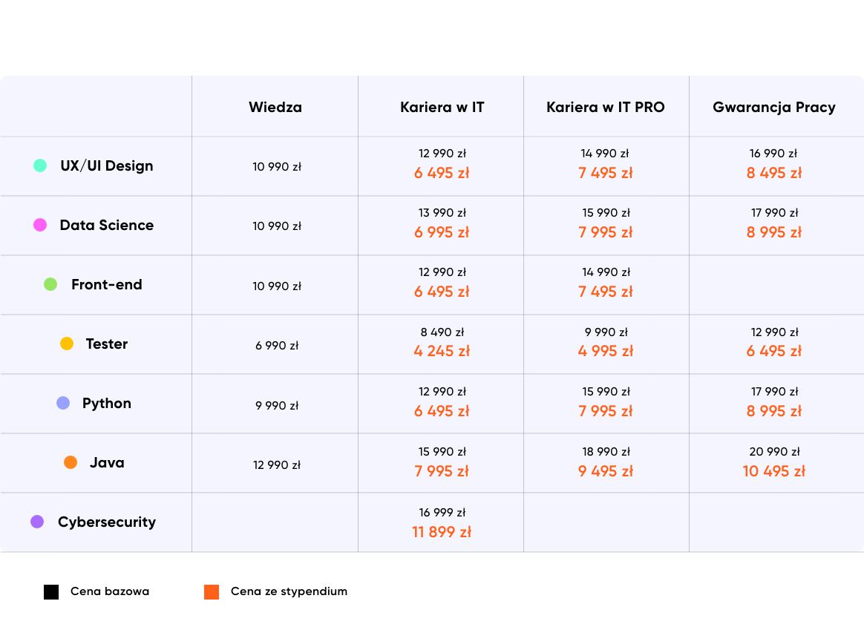Click Java scholarship price 7 995 zł
The width and height of the screenshot is (864, 627).
coord(442,472)
